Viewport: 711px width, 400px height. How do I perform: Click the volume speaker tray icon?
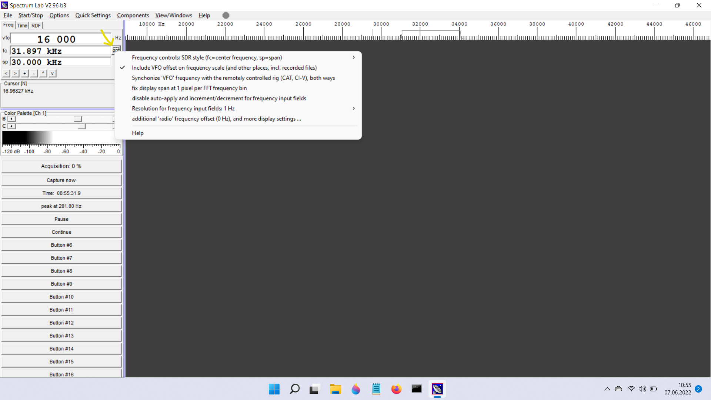point(642,389)
